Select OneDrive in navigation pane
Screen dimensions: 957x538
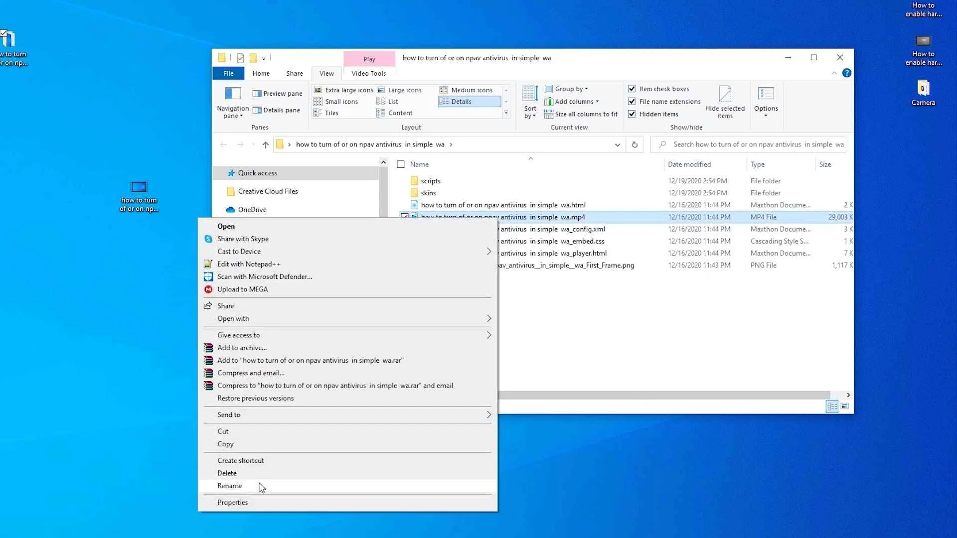[296, 210]
